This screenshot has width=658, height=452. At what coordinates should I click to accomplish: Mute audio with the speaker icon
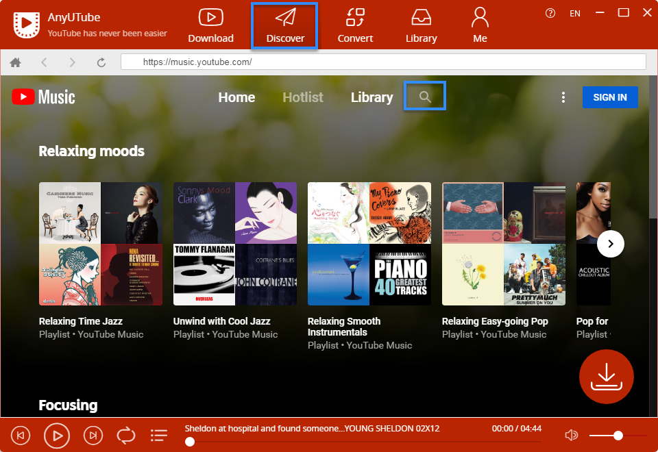pyautogui.click(x=571, y=436)
